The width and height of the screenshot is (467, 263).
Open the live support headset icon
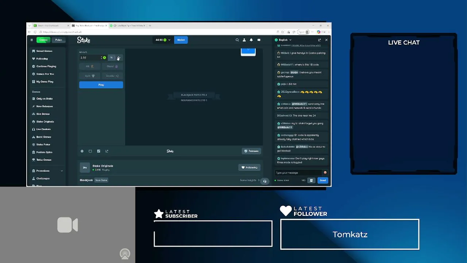click(265, 181)
